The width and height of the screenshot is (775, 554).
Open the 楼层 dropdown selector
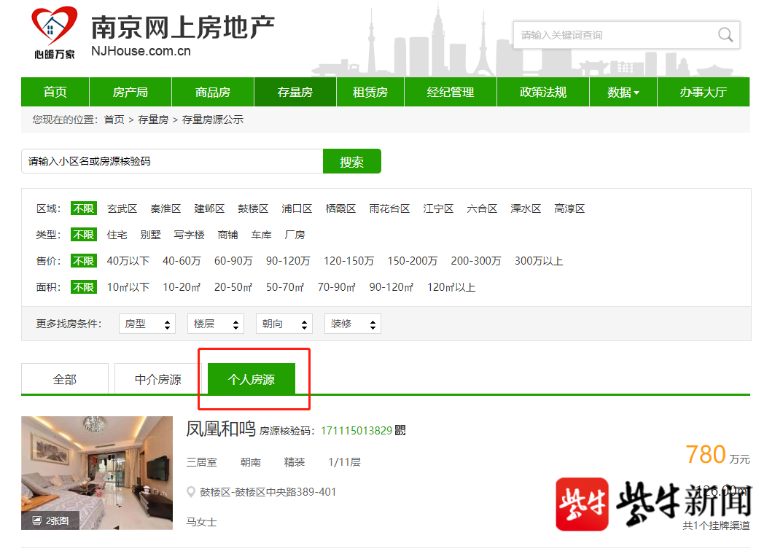click(215, 324)
